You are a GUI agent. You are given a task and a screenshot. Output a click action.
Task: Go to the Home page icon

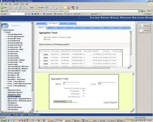24,8
